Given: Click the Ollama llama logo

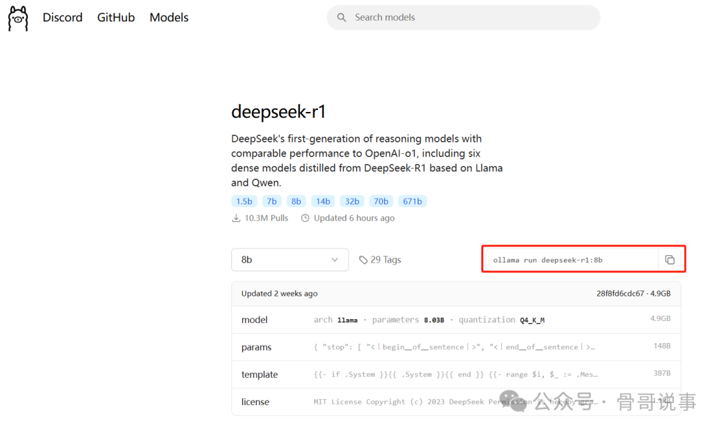Looking at the screenshot, I should pyautogui.click(x=18, y=19).
